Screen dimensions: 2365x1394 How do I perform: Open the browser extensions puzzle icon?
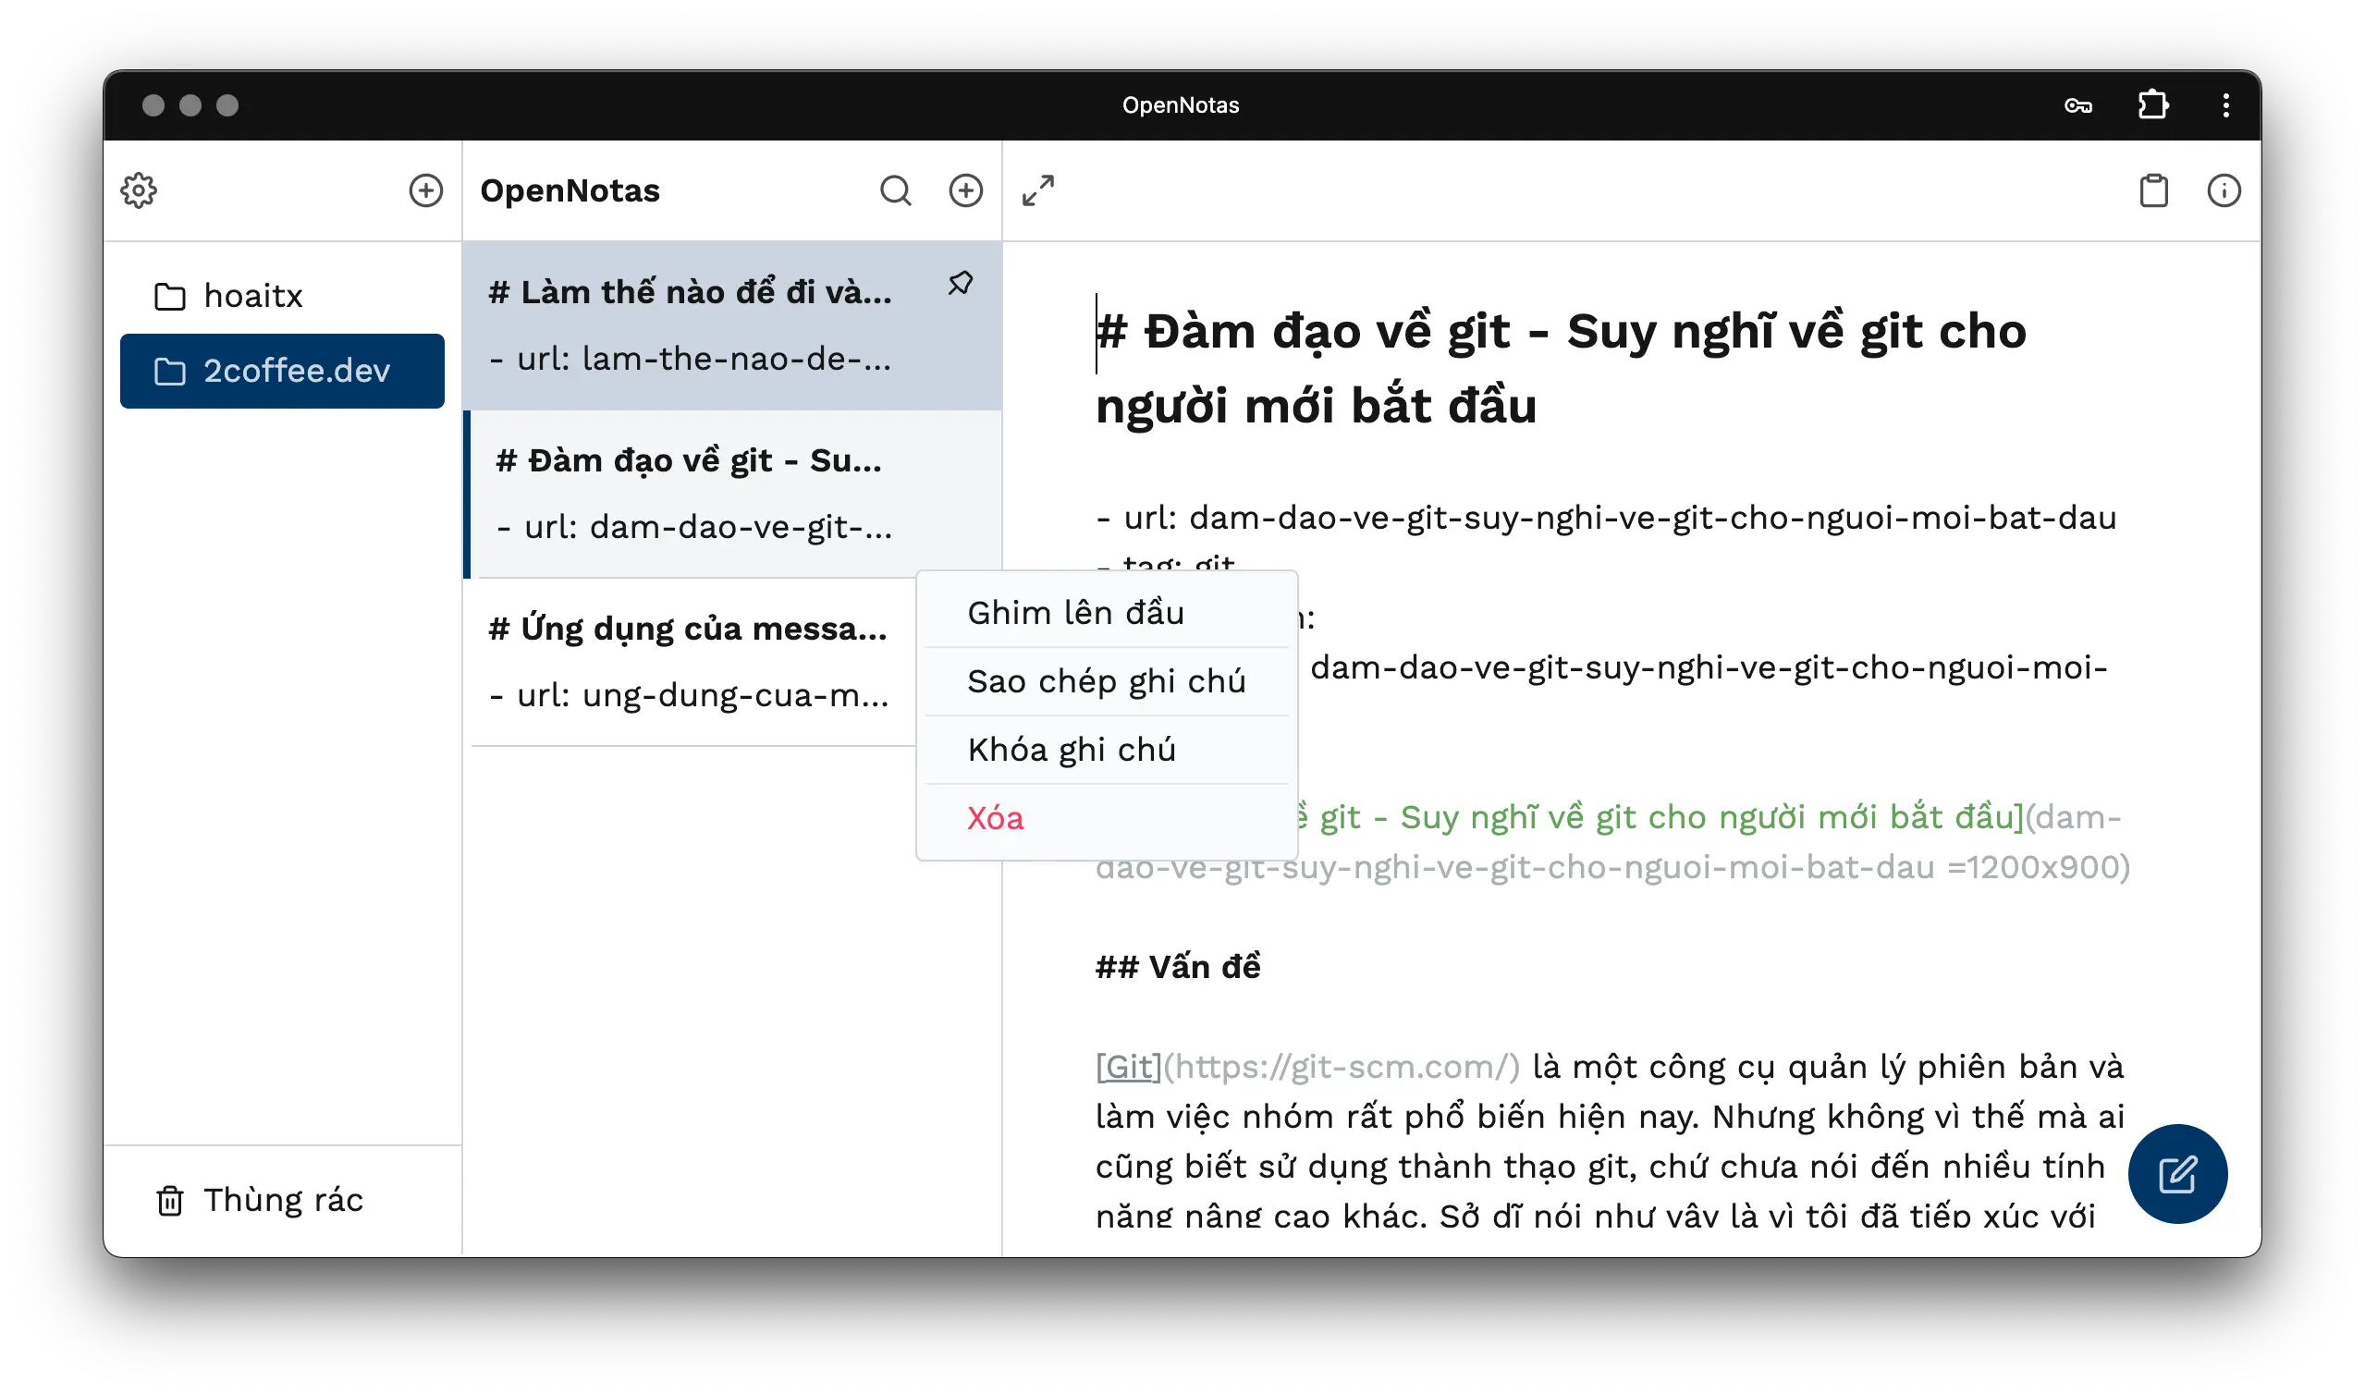pos(2153,105)
